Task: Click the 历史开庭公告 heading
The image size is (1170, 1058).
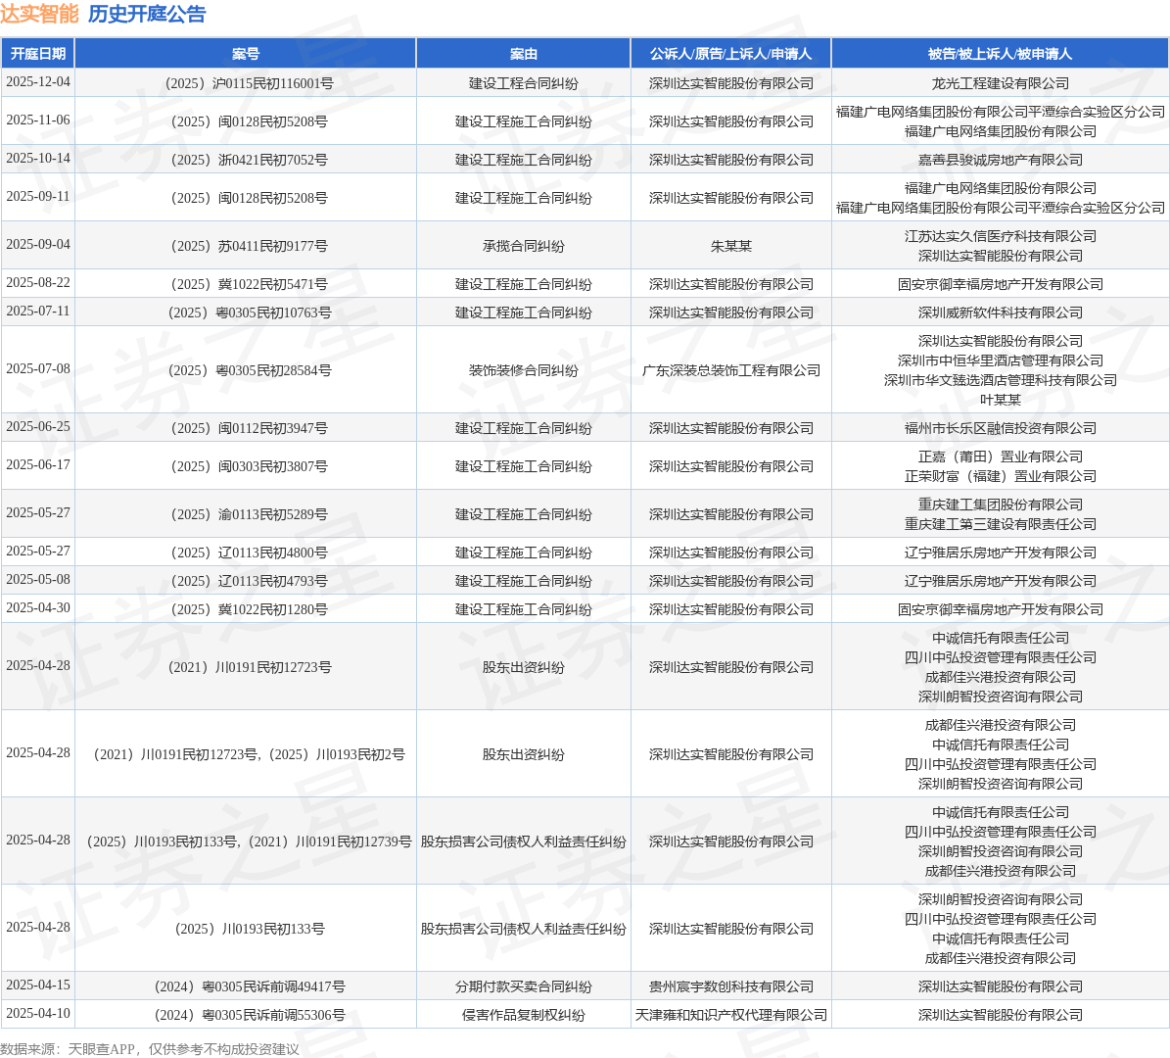Action: pyautogui.click(x=147, y=14)
